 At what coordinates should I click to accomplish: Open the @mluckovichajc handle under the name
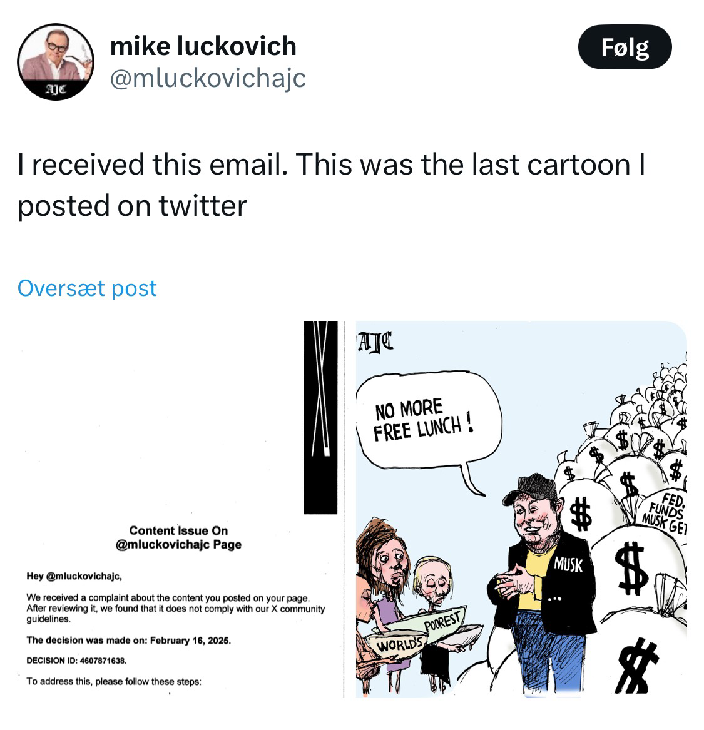pyautogui.click(x=208, y=78)
